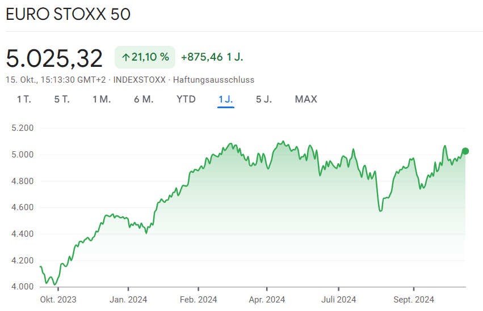This screenshot has height=311, width=483.
Task: Show the MAX time range
Action: click(306, 99)
